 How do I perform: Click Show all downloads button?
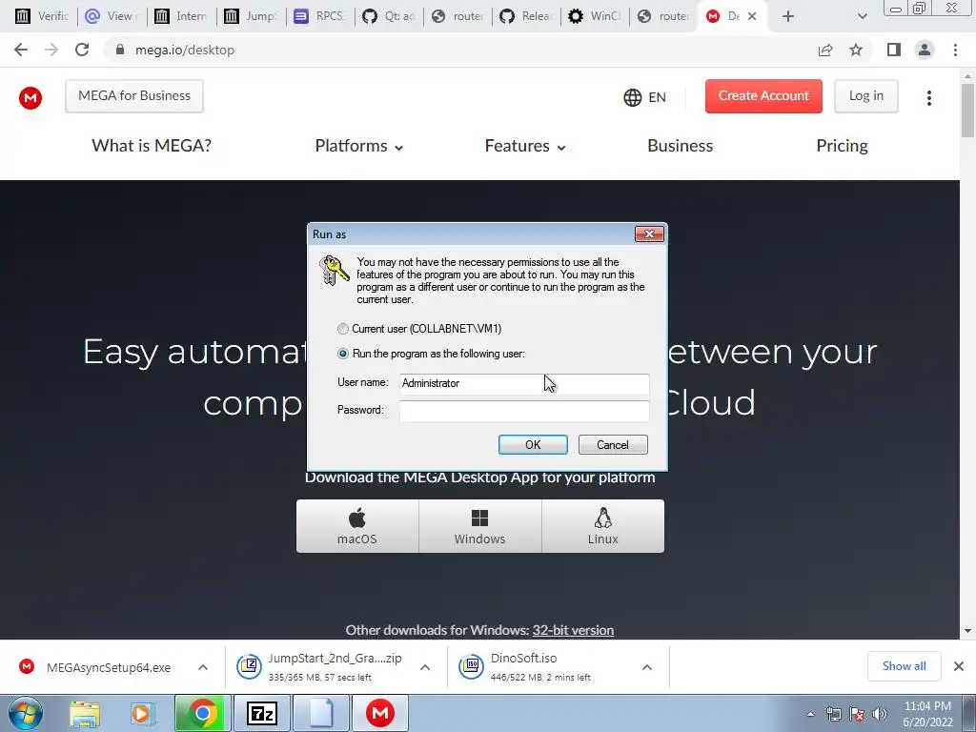pyautogui.click(x=904, y=666)
